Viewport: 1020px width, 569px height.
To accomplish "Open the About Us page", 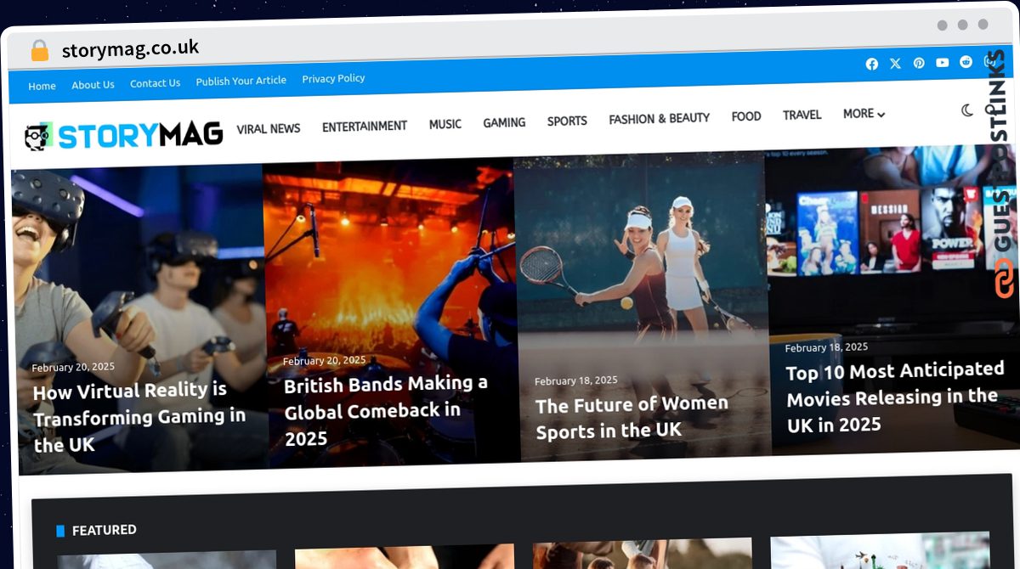I will coord(93,85).
